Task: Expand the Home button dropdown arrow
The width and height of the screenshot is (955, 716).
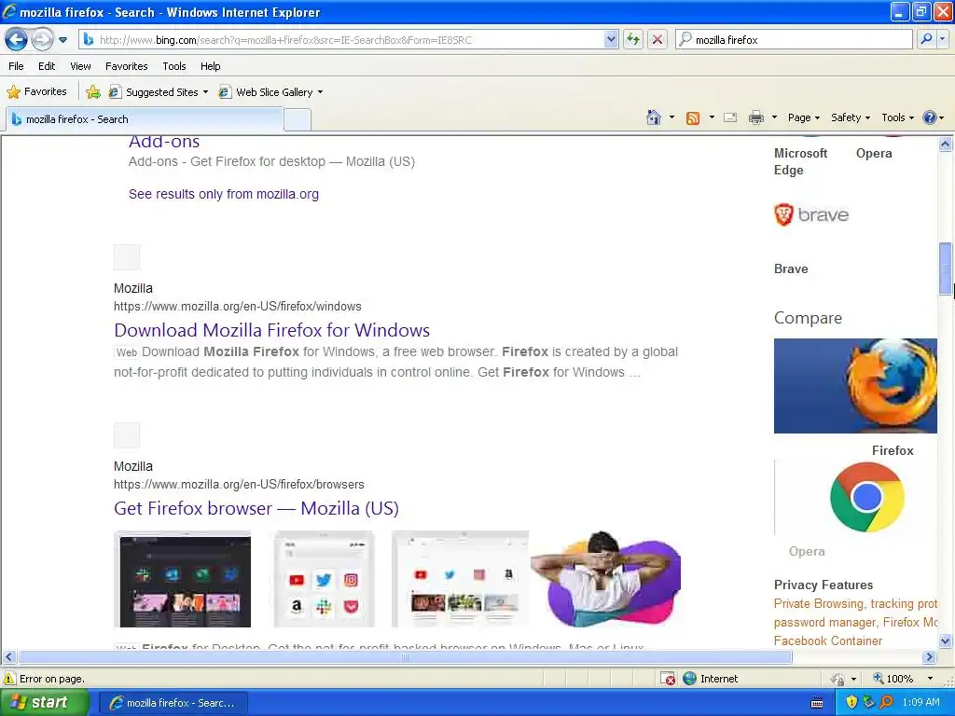Action: click(671, 117)
